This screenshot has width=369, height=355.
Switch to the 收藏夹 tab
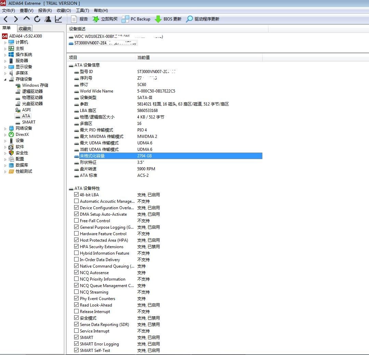[x=25, y=29]
